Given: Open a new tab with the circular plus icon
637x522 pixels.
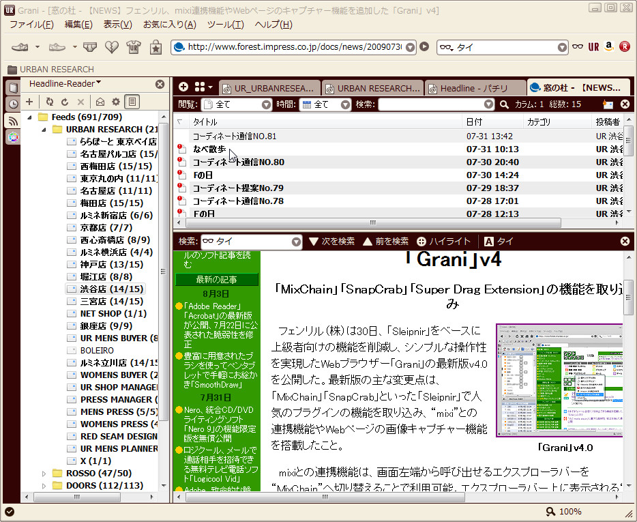Looking at the screenshot, I should (x=183, y=87).
